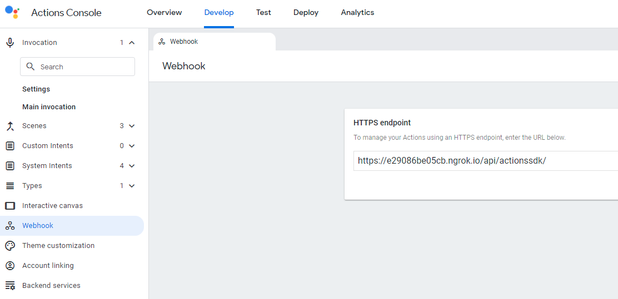Click the Theme customization palette icon

pos(10,246)
